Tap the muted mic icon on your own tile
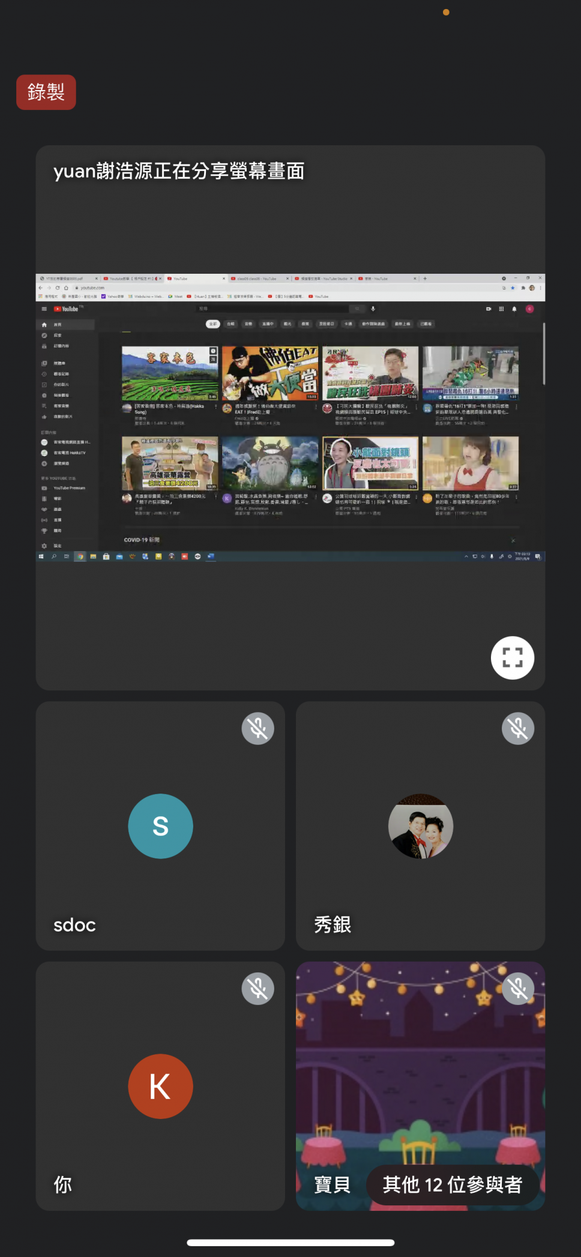581x1257 pixels. click(257, 988)
